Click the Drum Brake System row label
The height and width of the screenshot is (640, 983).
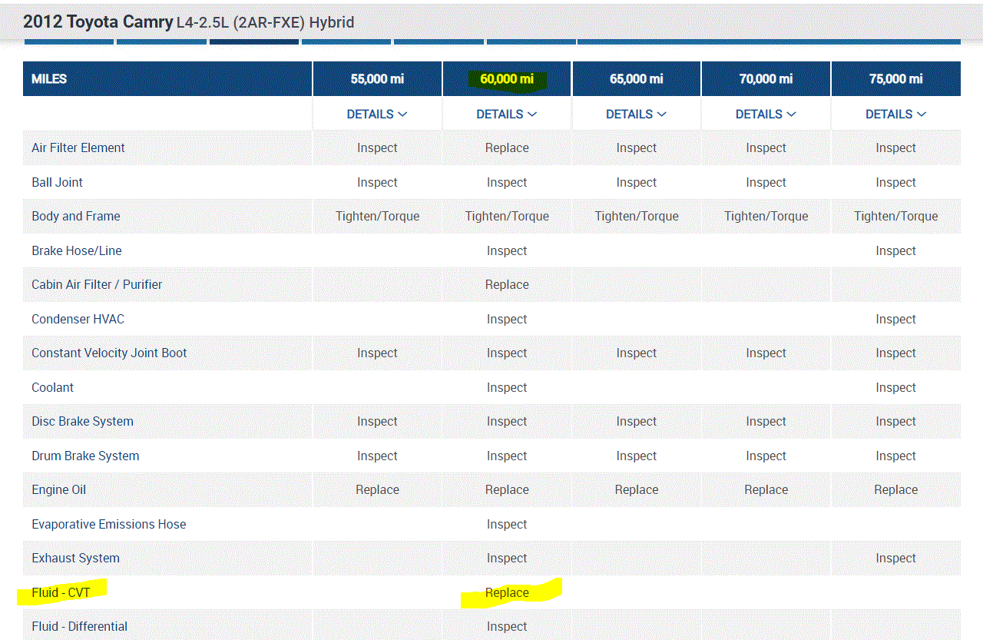coord(85,456)
